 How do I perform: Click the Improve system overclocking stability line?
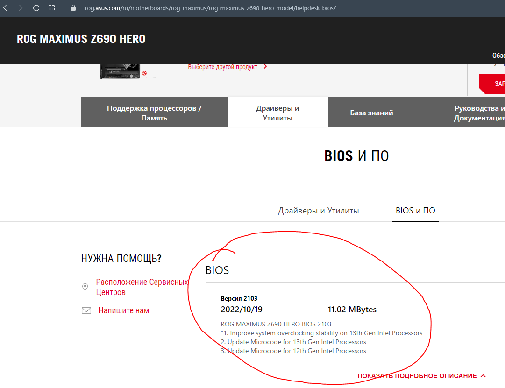click(x=321, y=333)
